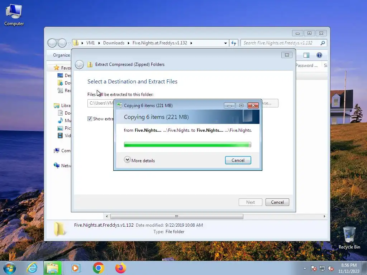This screenshot has height=275, width=367.
Task: Click the left scrollbar arrow in Explorer
Action: point(107,216)
